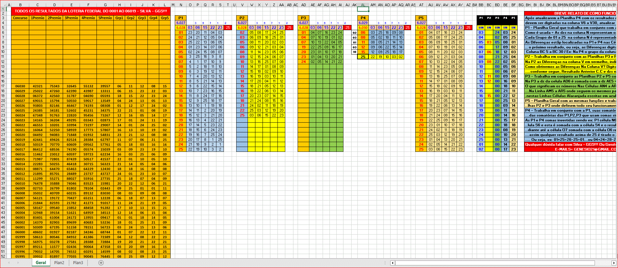Click the horizontal scrollbar left arrow
The image size is (618, 268).
[x=393, y=263]
